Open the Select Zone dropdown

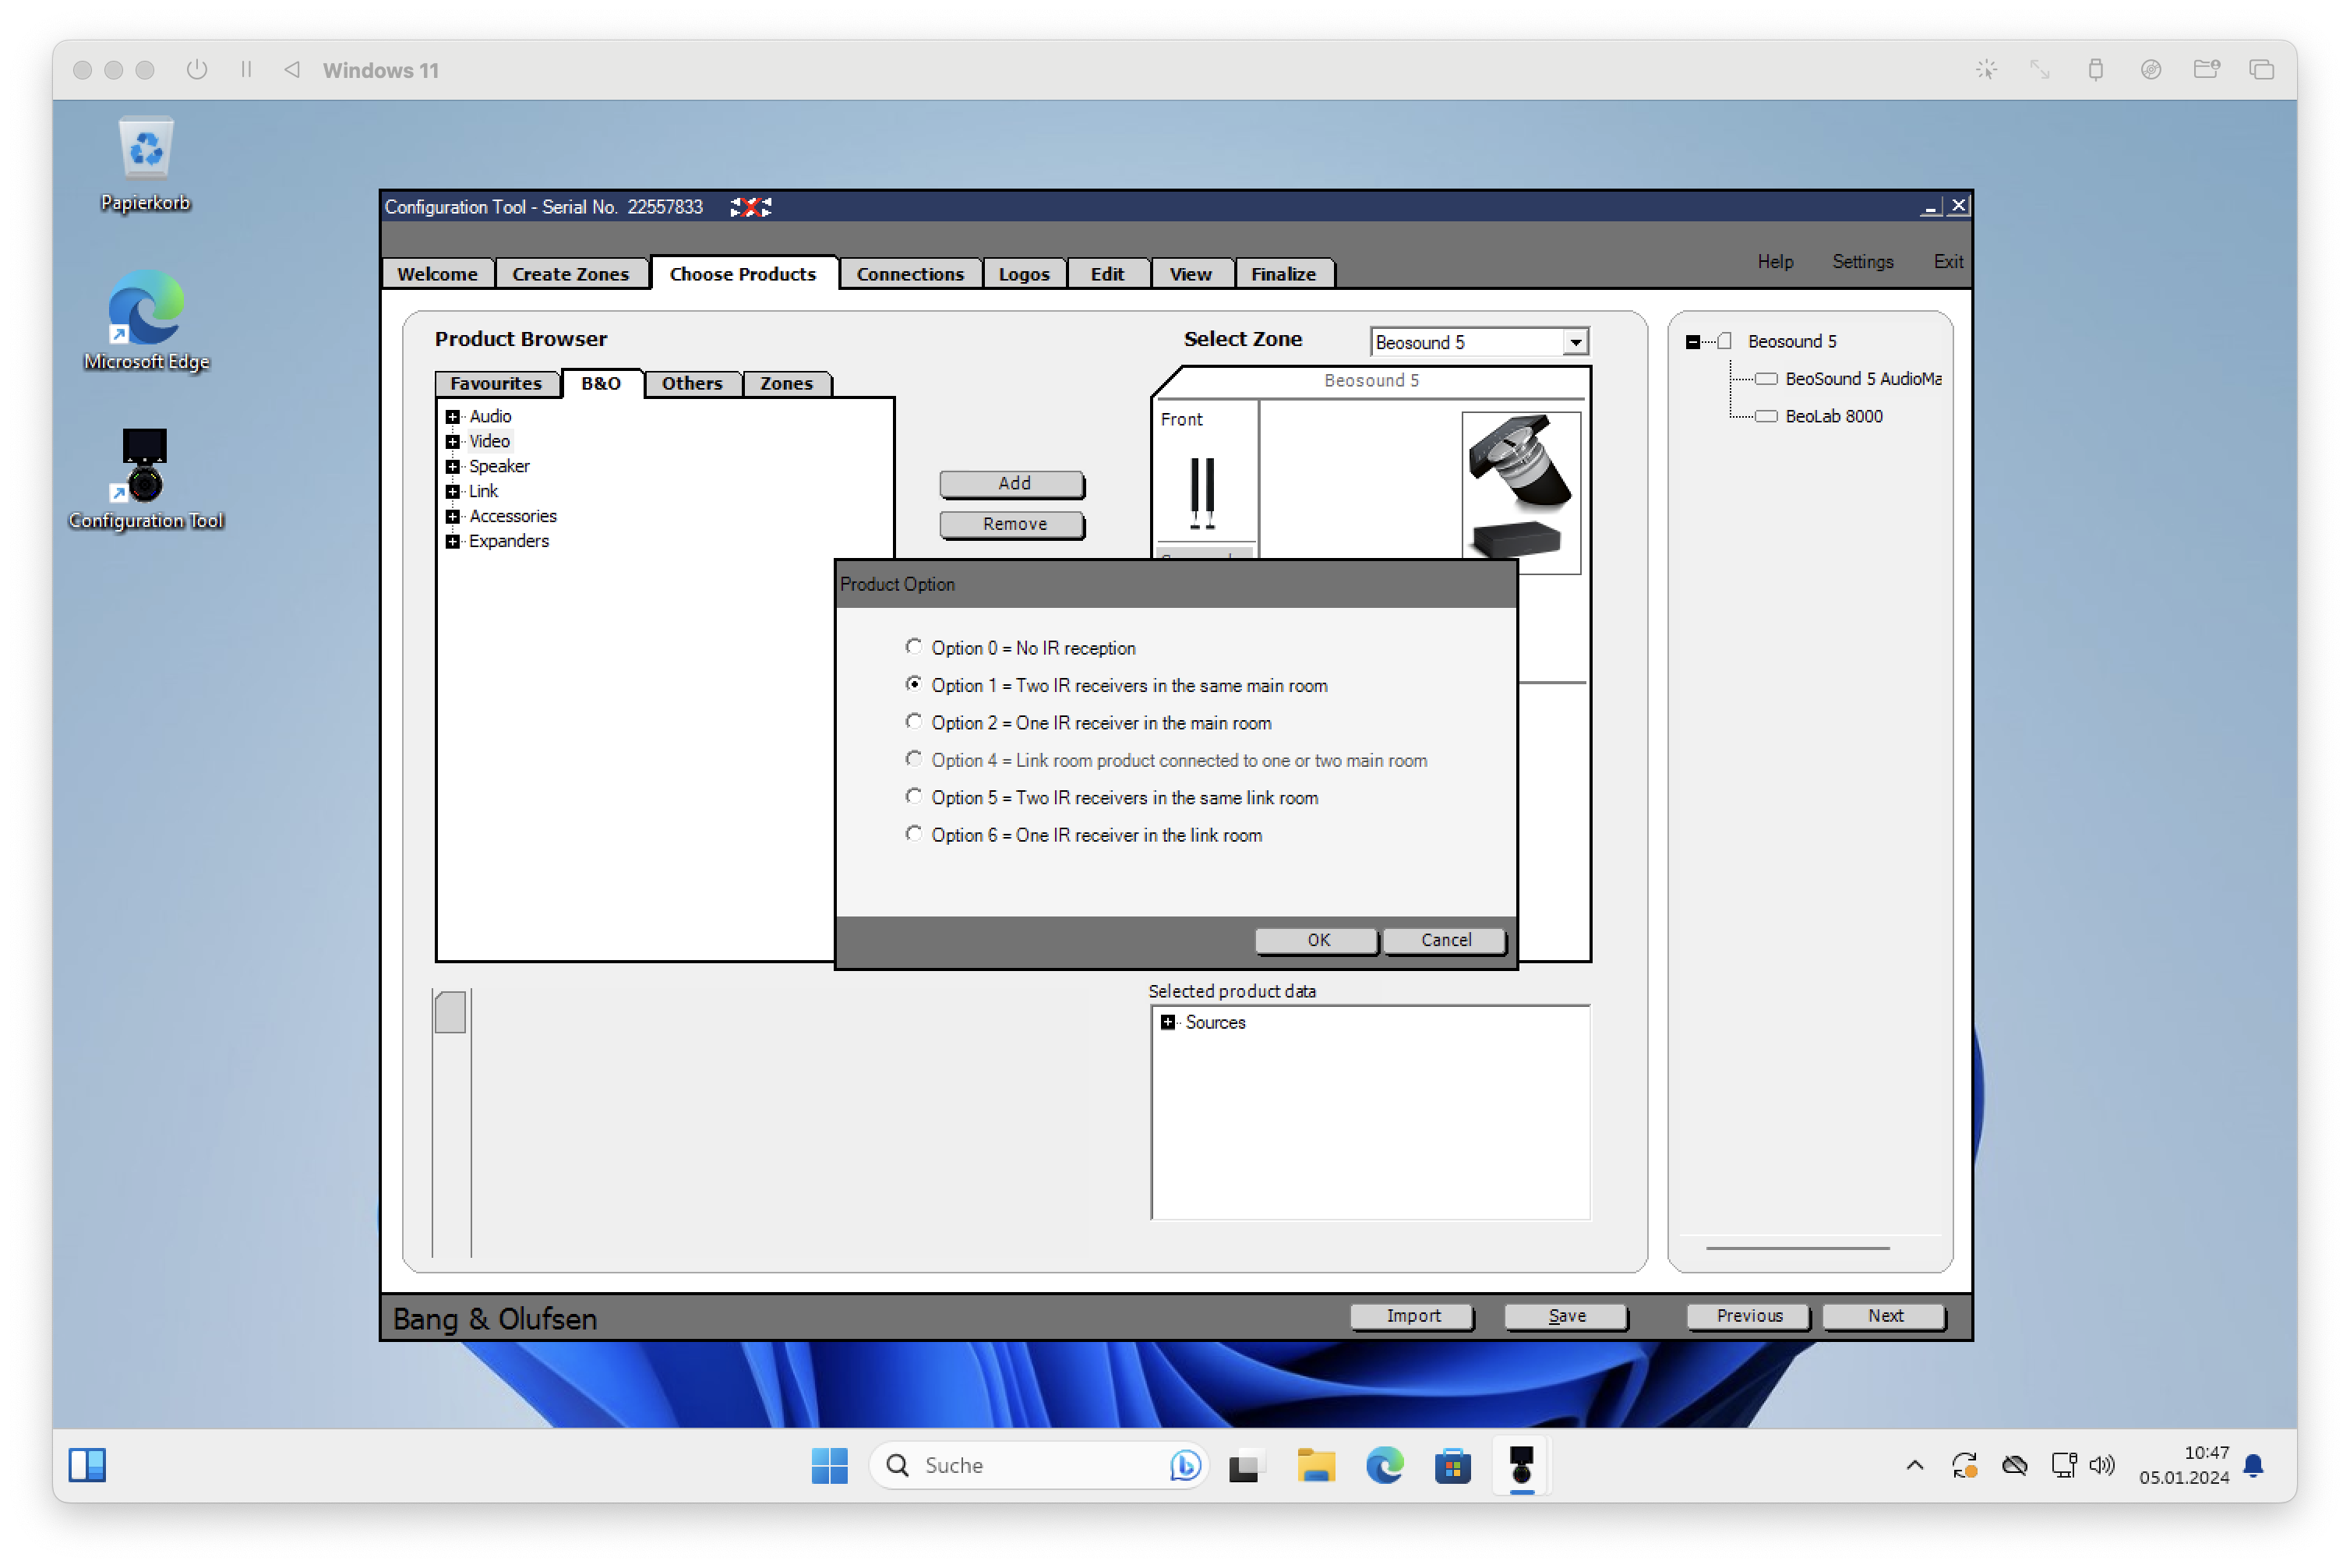click(x=1575, y=342)
